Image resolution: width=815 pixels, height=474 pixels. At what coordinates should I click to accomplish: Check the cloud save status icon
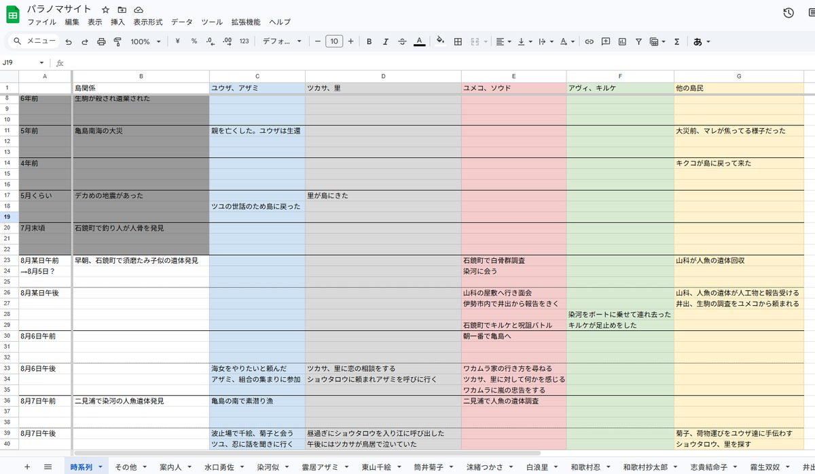139,10
